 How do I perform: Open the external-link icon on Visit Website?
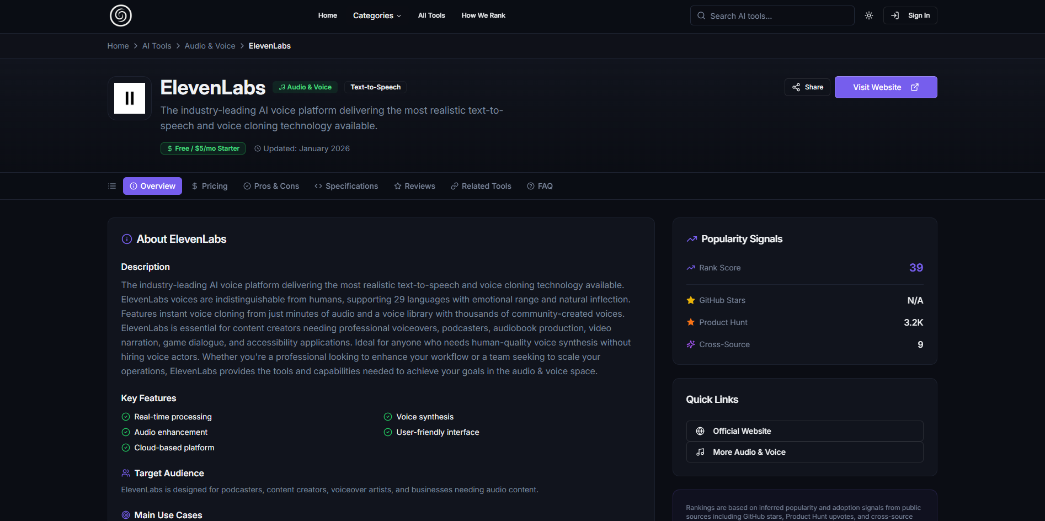coord(915,87)
